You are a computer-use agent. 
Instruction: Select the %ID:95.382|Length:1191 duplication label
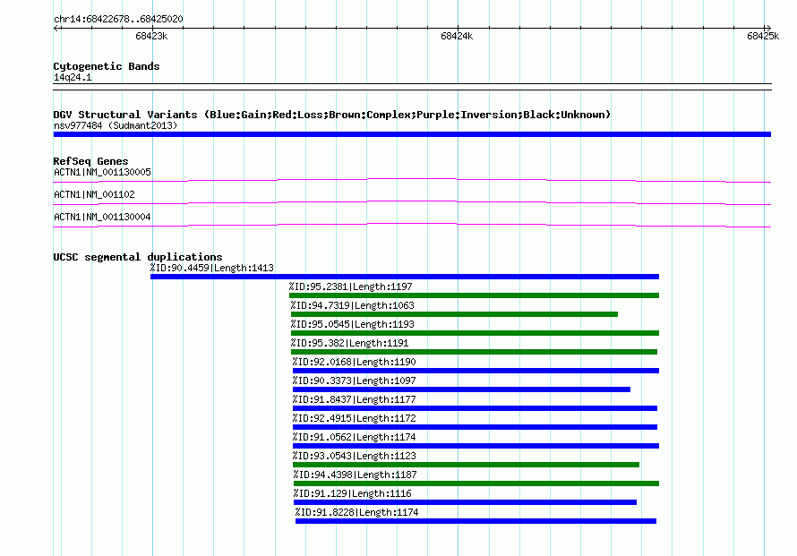pos(350,343)
